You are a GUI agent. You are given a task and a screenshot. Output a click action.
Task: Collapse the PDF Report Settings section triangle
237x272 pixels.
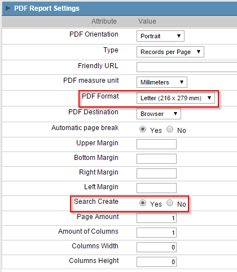coord(8,8)
